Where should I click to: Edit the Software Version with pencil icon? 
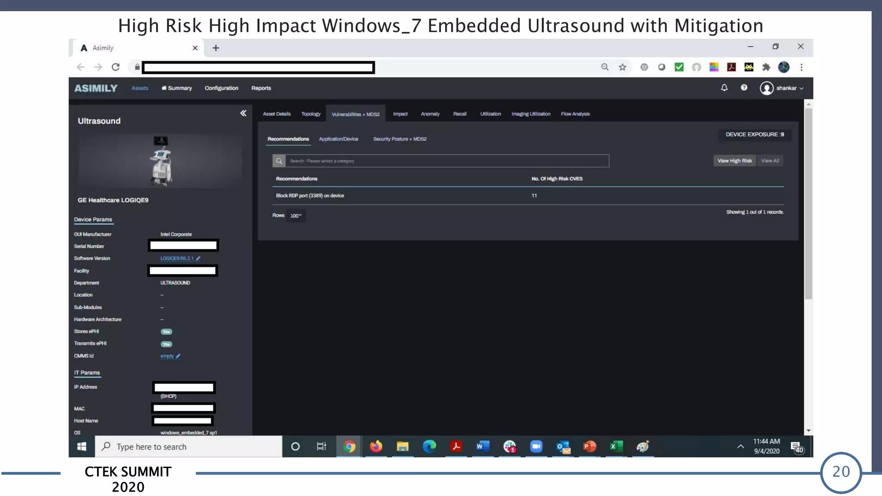pos(198,258)
